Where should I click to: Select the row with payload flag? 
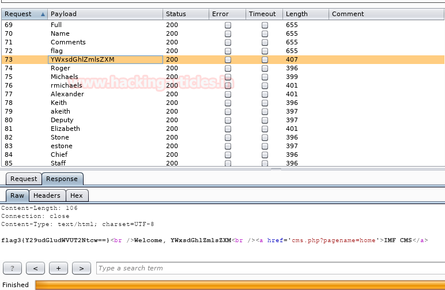point(223,51)
